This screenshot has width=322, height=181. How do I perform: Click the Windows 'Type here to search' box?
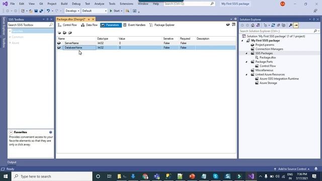[52, 176]
